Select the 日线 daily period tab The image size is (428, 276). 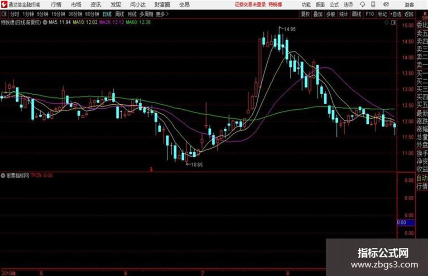107,14
